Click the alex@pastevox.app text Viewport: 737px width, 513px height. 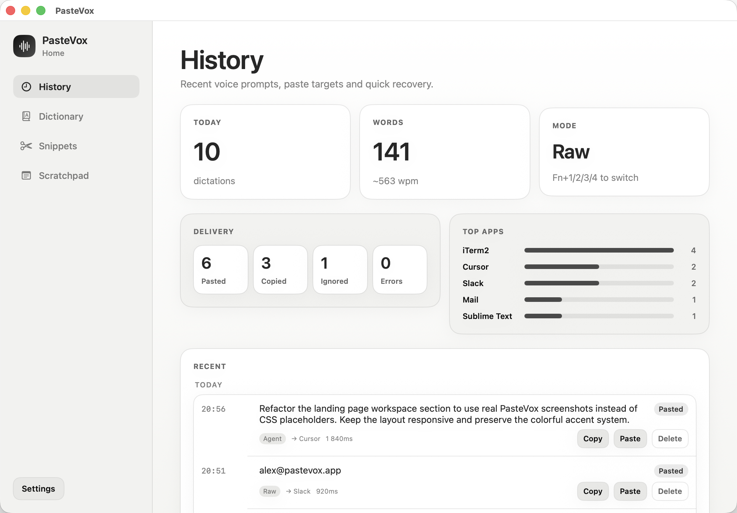[300, 471]
